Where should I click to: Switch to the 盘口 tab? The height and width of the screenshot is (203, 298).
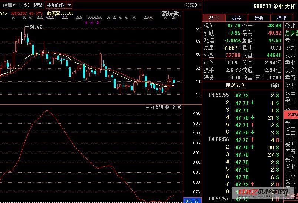(214, 18)
